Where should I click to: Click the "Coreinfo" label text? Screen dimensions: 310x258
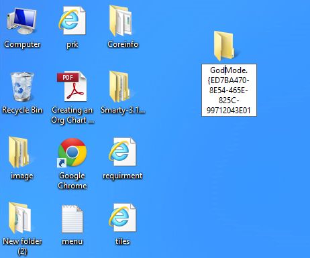point(123,44)
